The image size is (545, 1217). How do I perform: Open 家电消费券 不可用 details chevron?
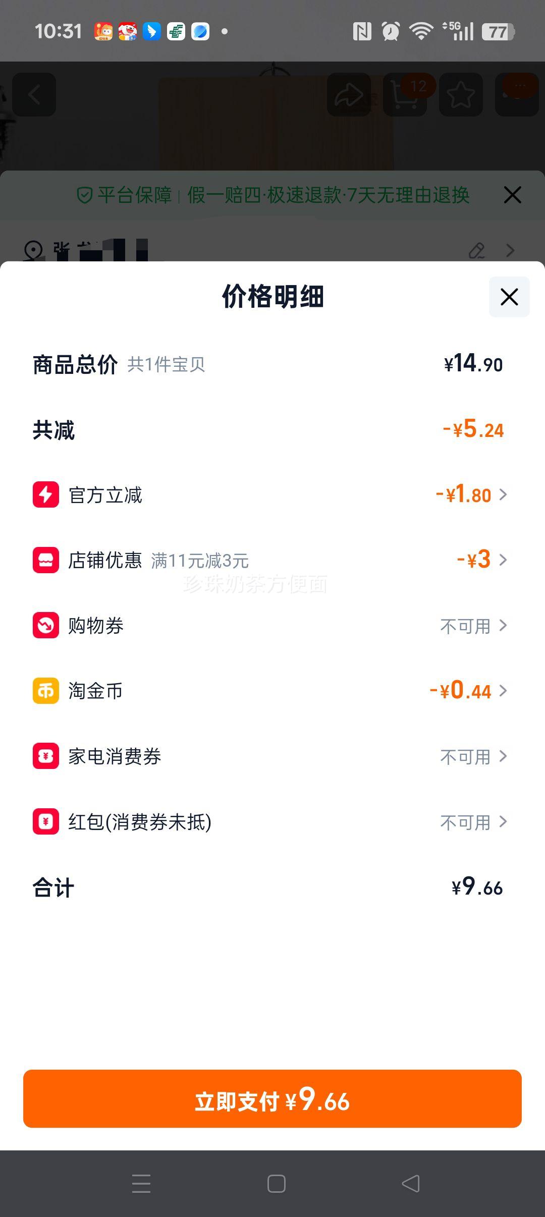click(x=503, y=756)
